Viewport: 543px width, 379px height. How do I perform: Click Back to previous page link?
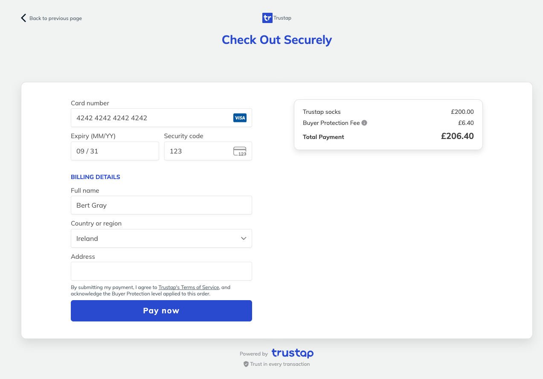click(x=55, y=18)
